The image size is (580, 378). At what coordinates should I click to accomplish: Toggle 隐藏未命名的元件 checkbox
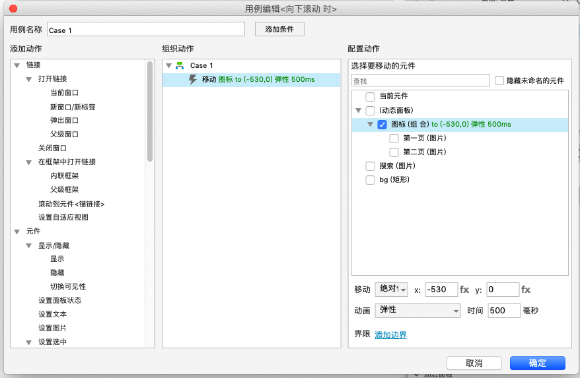(x=499, y=80)
